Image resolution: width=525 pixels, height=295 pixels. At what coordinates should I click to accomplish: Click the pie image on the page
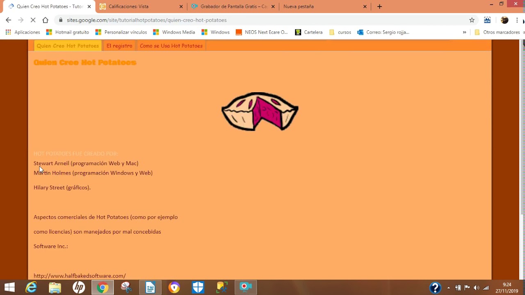coord(260,111)
